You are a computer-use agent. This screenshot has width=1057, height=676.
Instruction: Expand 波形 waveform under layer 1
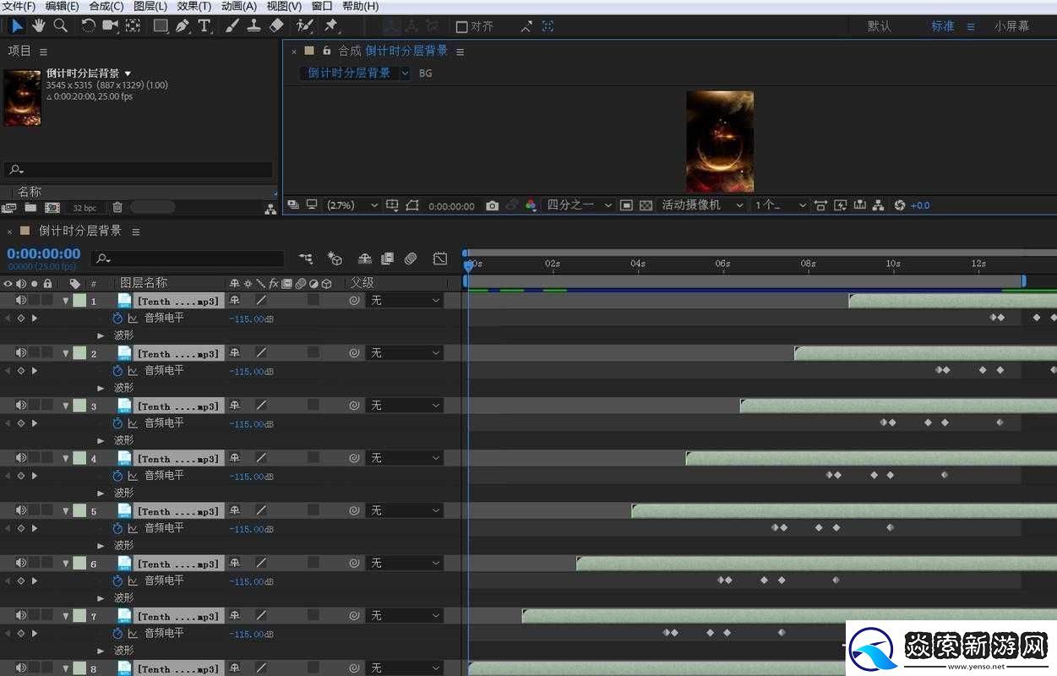(101, 335)
